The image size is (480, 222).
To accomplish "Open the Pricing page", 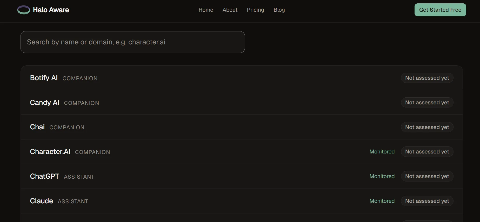I will [255, 10].
